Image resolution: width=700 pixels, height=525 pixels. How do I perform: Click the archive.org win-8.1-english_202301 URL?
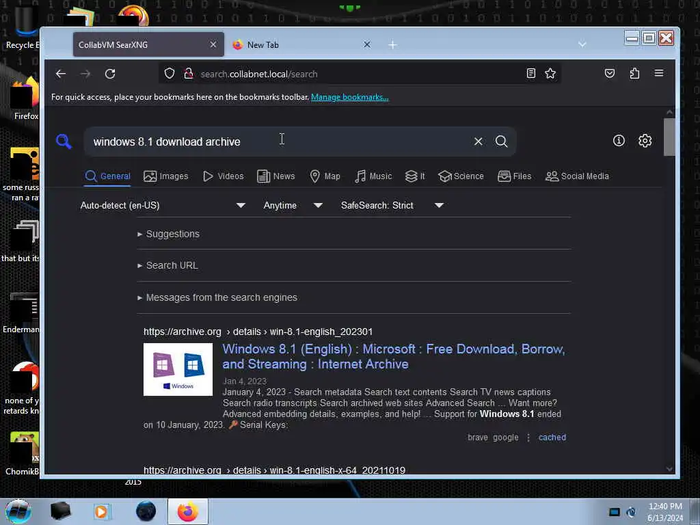(258, 332)
